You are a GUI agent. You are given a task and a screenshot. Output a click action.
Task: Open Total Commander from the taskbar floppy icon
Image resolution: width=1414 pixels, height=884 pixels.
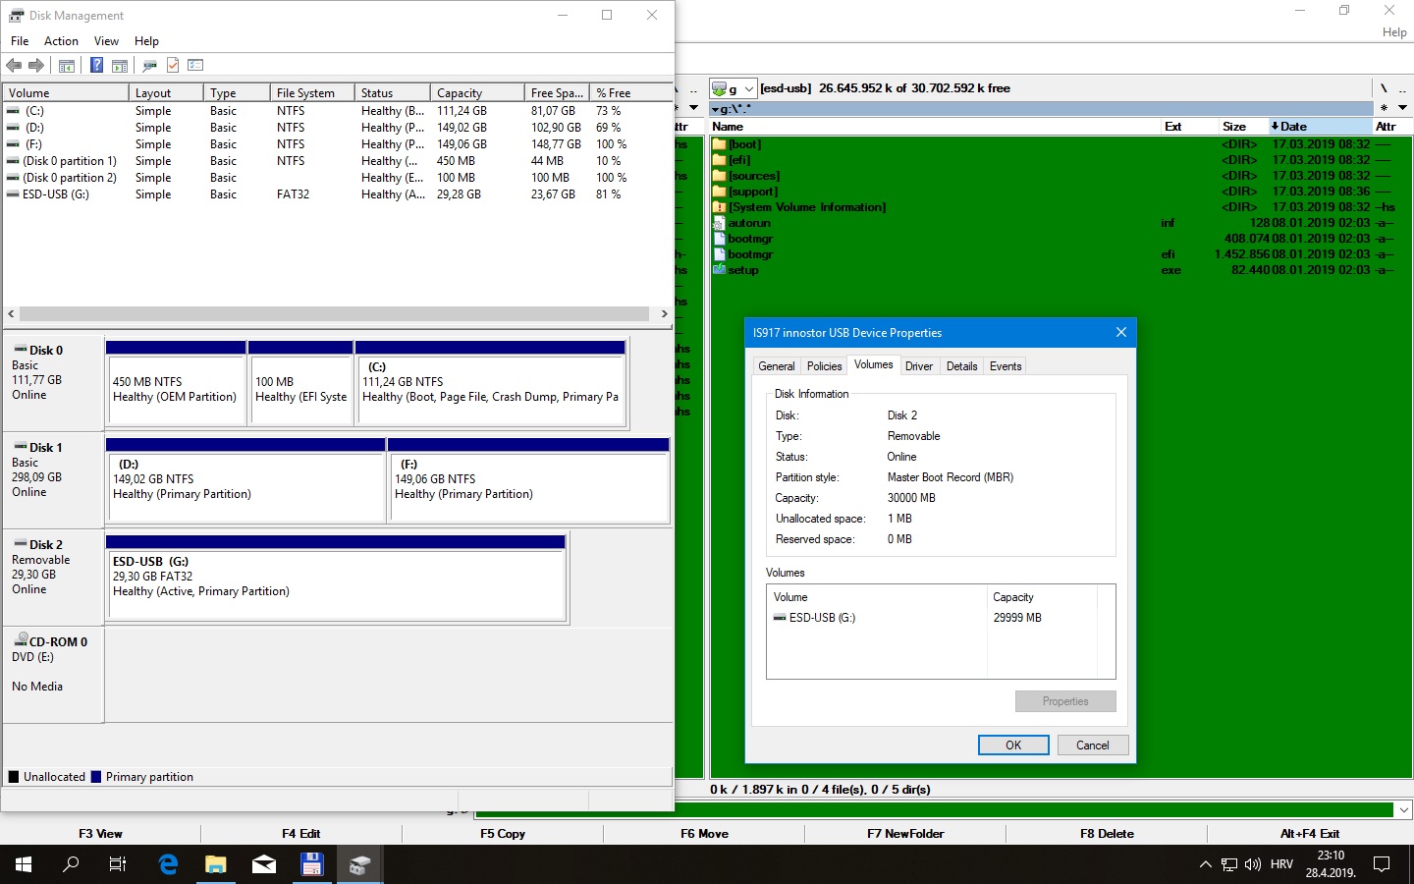coord(311,864)
